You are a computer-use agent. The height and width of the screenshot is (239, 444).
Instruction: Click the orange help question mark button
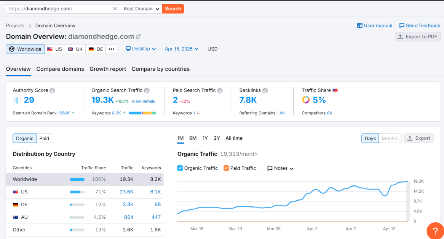click(435, 231)
